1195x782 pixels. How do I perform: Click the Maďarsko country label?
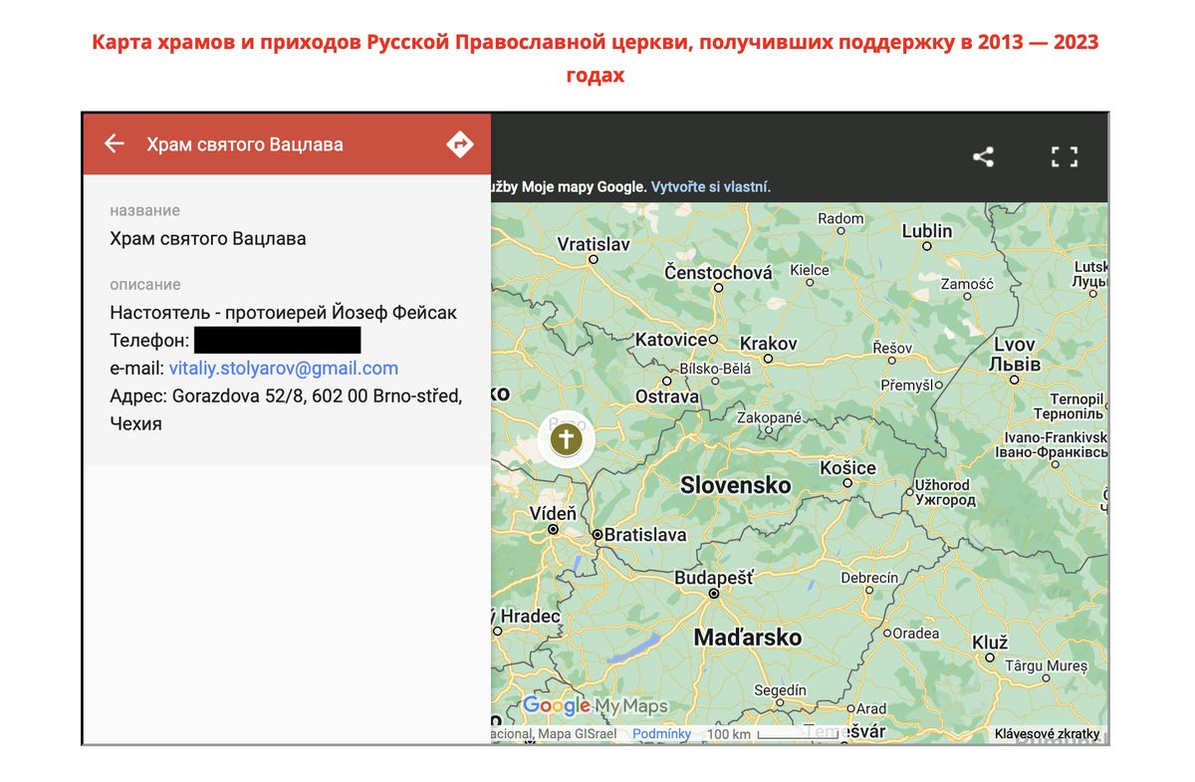point(748,637)
